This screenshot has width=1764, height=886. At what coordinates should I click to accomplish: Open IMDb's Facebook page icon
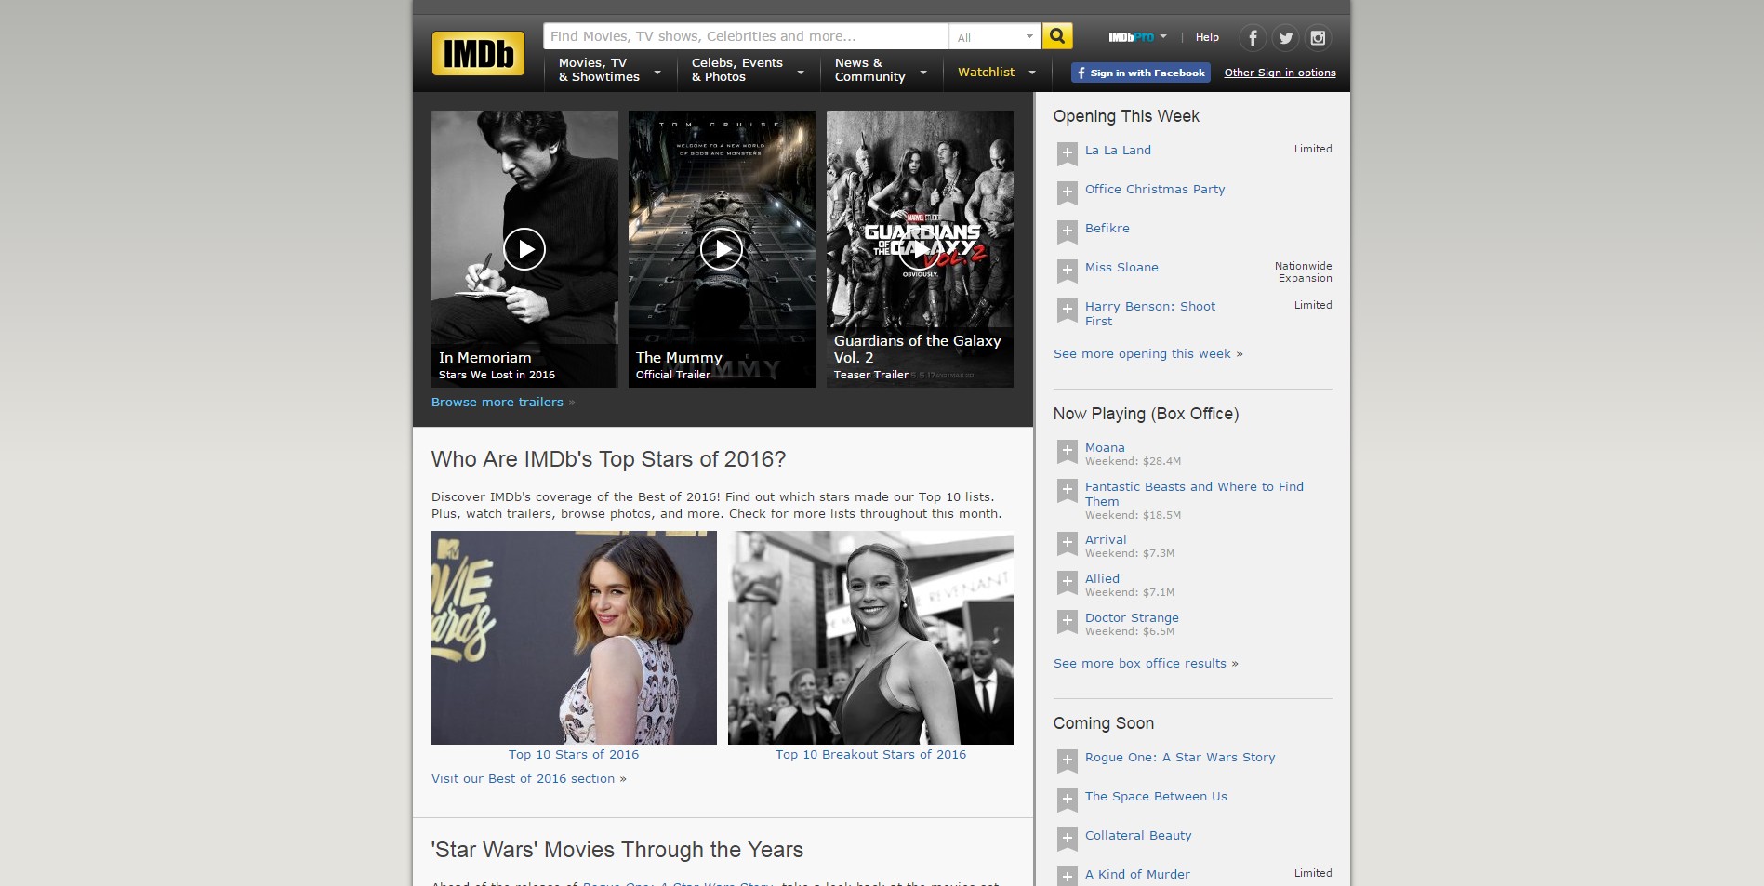click(x=1253, y=38)
